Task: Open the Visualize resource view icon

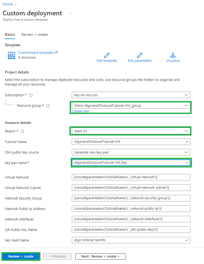Action: pos(173,56)
